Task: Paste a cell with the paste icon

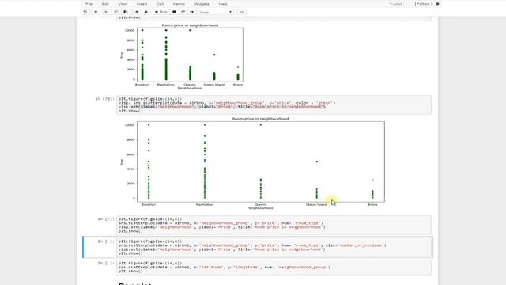Action: (x=126, y=12)
